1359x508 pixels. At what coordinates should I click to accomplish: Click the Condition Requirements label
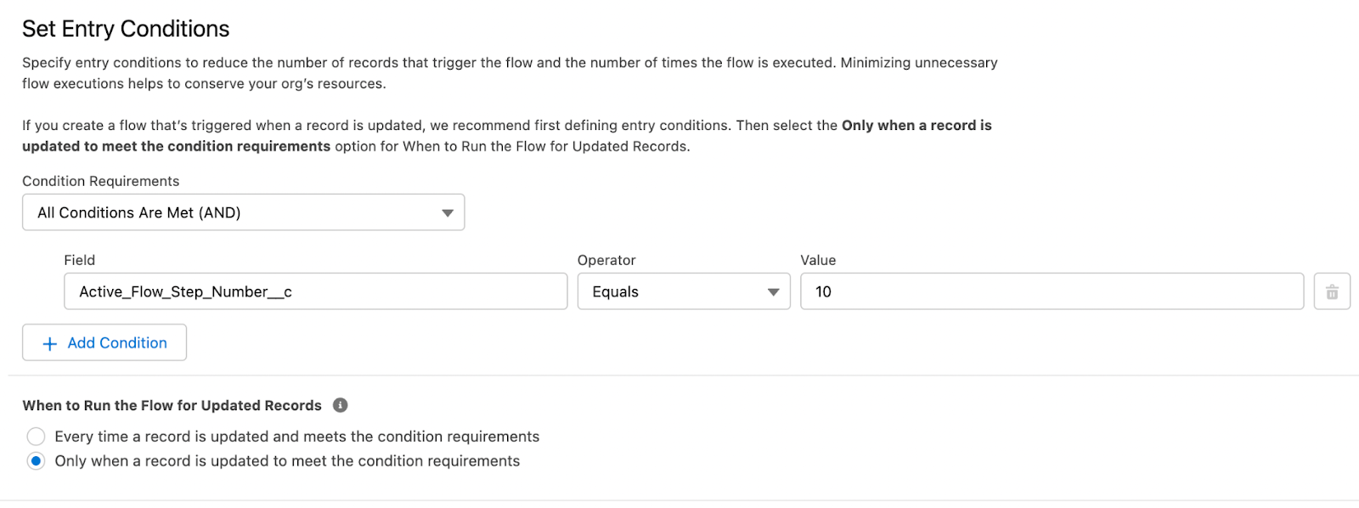[100, 181]
